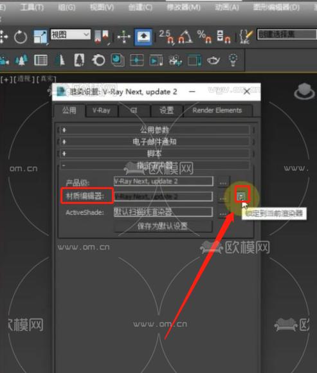Expand the 电子邮件通知 rollout

click(x=154, y=141)
